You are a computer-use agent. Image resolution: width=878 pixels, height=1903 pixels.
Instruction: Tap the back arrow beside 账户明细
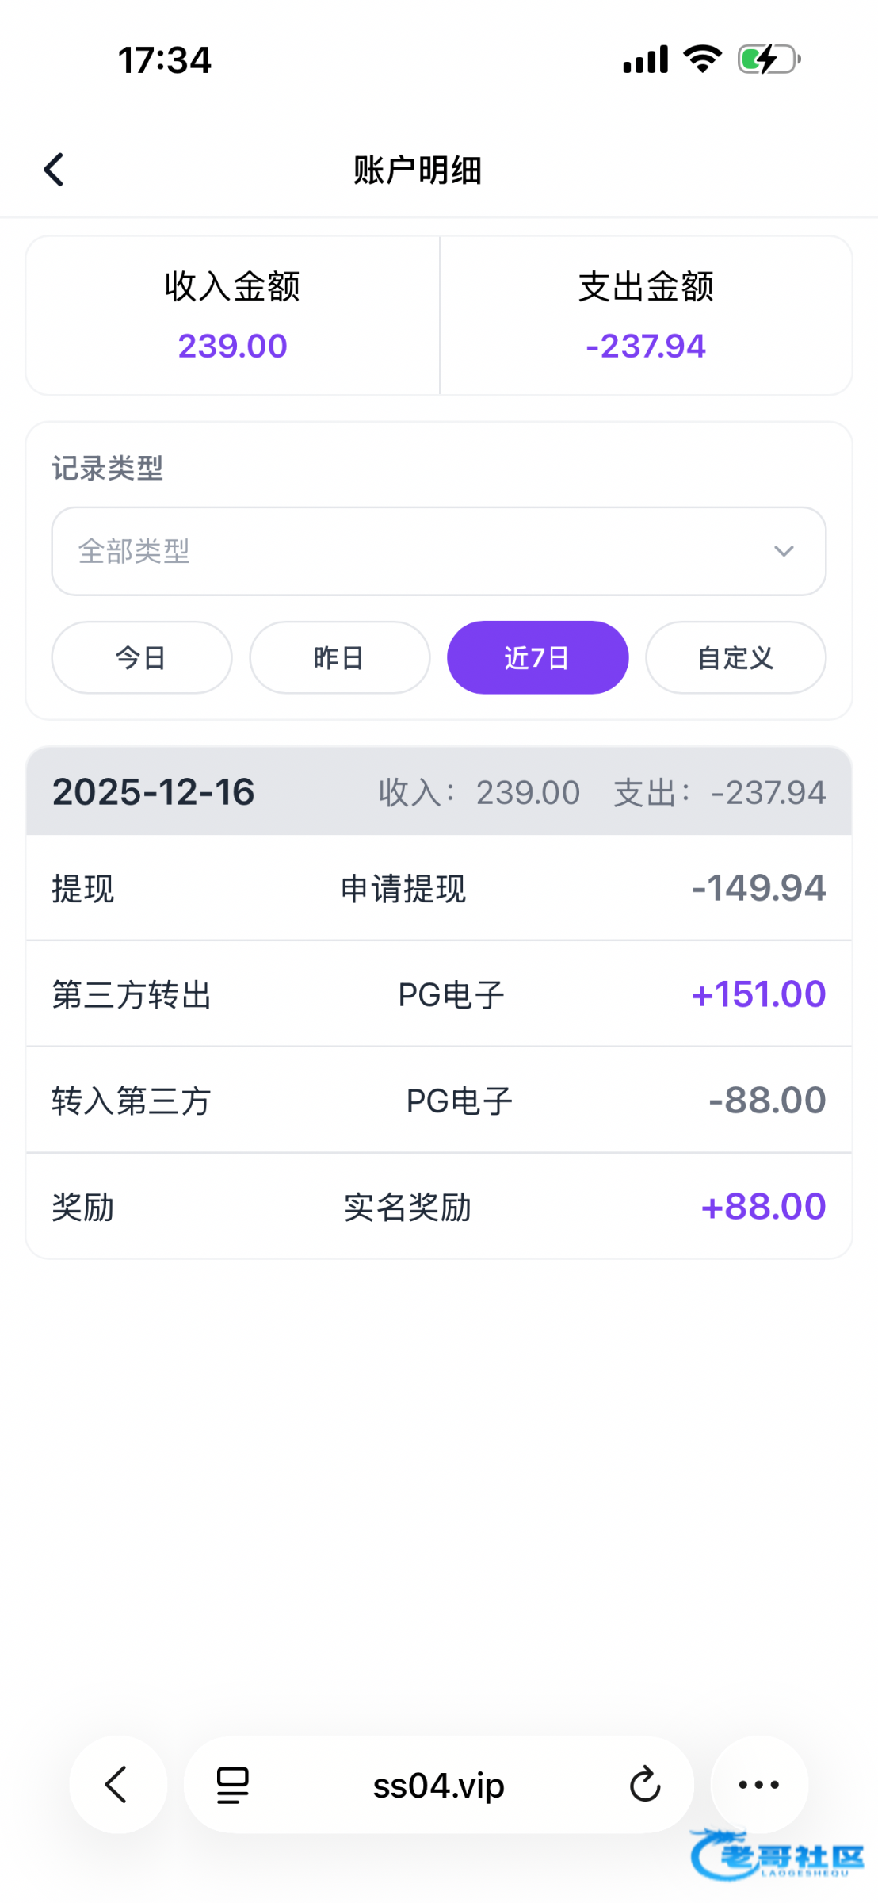[54, 170]
